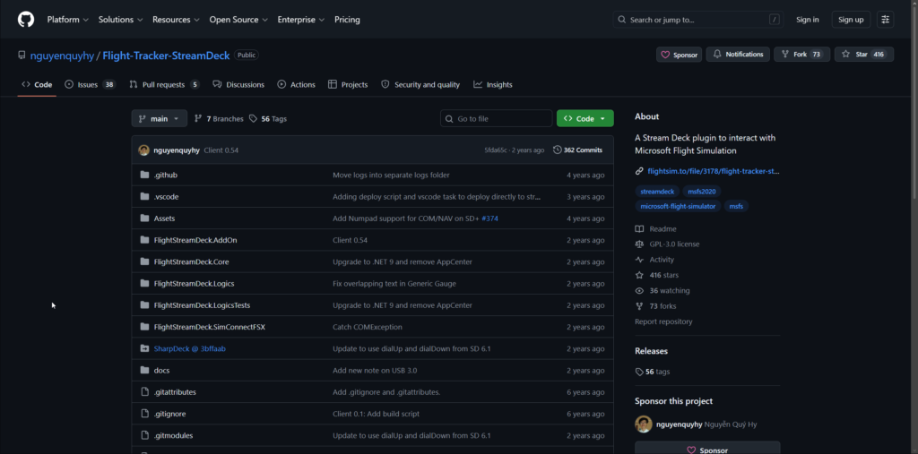Screen dimensions: 918x454
Task: Click the GitHub logo icon
Action: [26, 19]
